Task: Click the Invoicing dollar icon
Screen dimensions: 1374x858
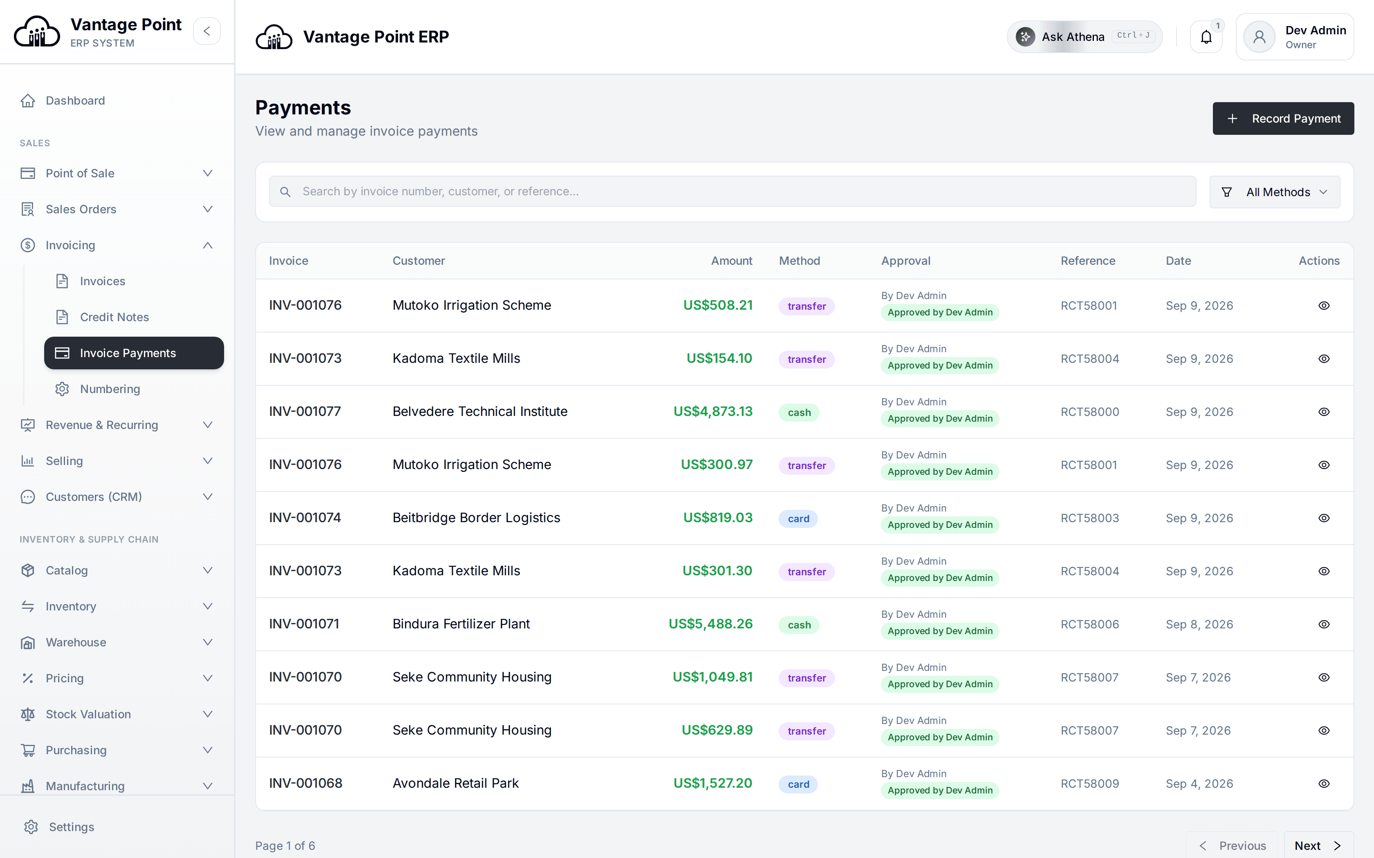Action: coord(28,245)
